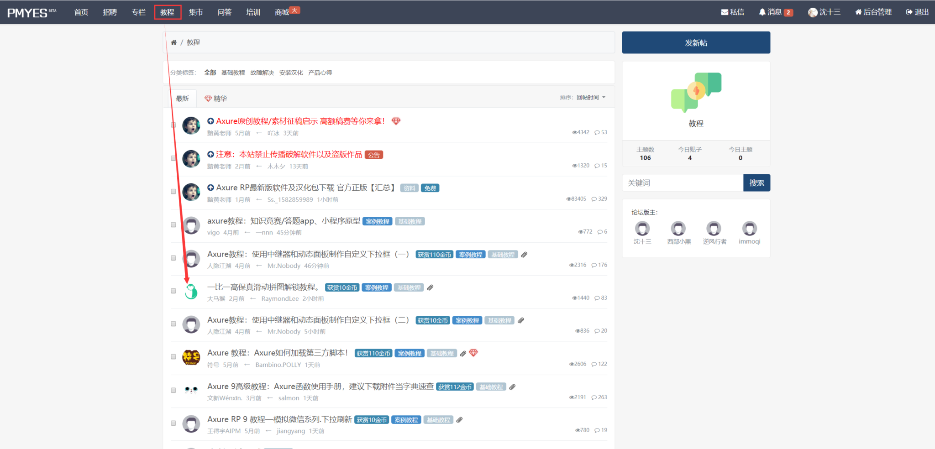This screenshot has height=449, width=935.
Task: Select 全部 category tag
Action: [210, 73]
